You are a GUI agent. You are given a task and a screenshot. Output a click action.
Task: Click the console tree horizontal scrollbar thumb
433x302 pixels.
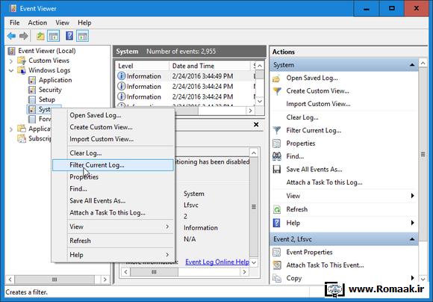[54, 280]
